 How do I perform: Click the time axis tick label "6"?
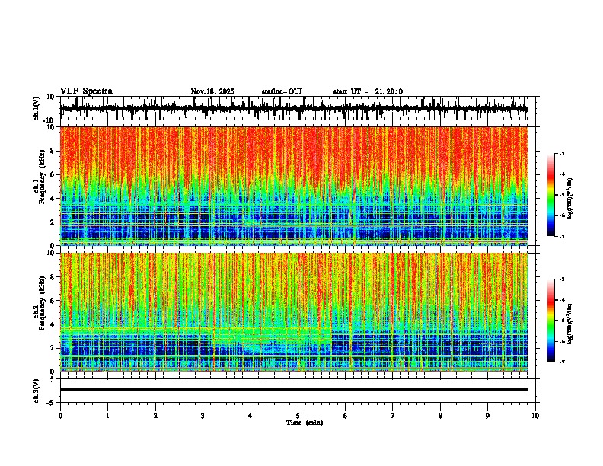pos(346,416)
